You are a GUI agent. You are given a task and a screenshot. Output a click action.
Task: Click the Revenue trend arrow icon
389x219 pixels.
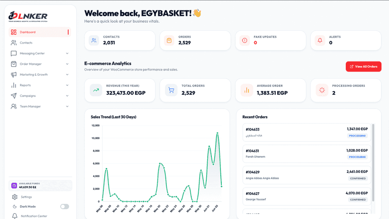(x=96, y=90)
